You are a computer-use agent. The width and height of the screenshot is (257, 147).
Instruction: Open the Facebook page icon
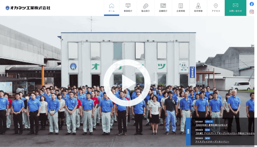click(x=252, y=4)
